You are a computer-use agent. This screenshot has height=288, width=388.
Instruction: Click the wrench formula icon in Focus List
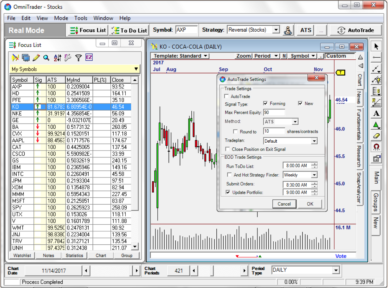coord(68,57)
